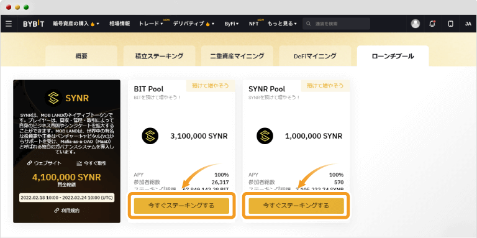The image size is (477, 238).
Task: Click 今すぐステーキングする in SYNR Pool
Action: tap(296, 206)
